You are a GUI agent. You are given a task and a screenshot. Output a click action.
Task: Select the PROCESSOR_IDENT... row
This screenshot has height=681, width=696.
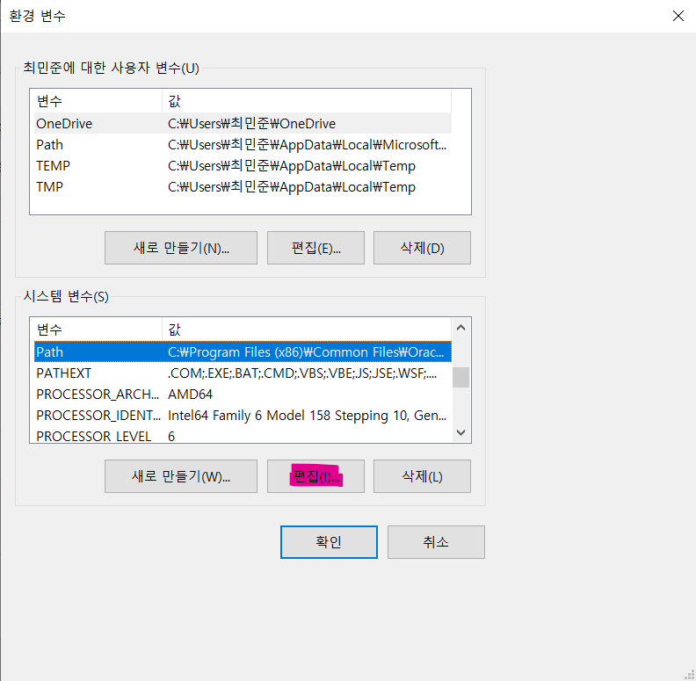[243, 416]
